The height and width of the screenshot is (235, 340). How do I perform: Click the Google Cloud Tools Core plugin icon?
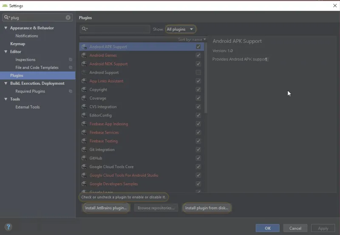pos(84,167)
